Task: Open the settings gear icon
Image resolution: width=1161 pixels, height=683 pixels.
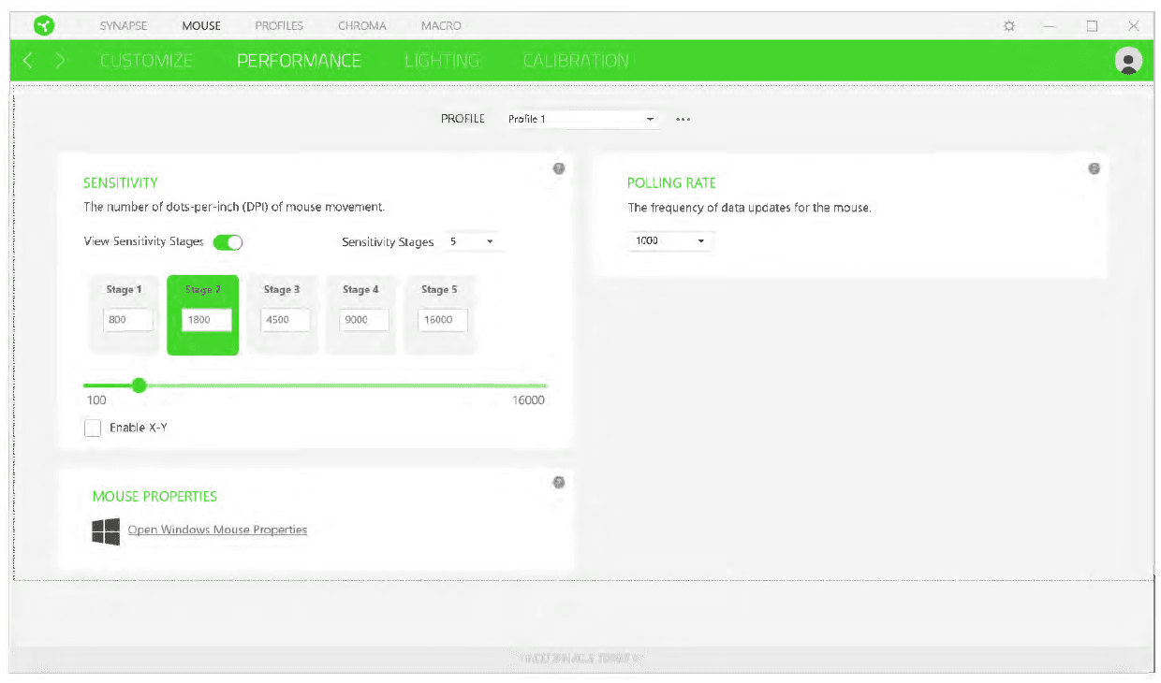Action: coord(1009,26)
